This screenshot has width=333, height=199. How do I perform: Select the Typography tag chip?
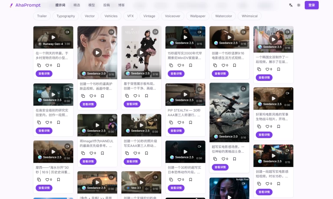coord(65,16)
